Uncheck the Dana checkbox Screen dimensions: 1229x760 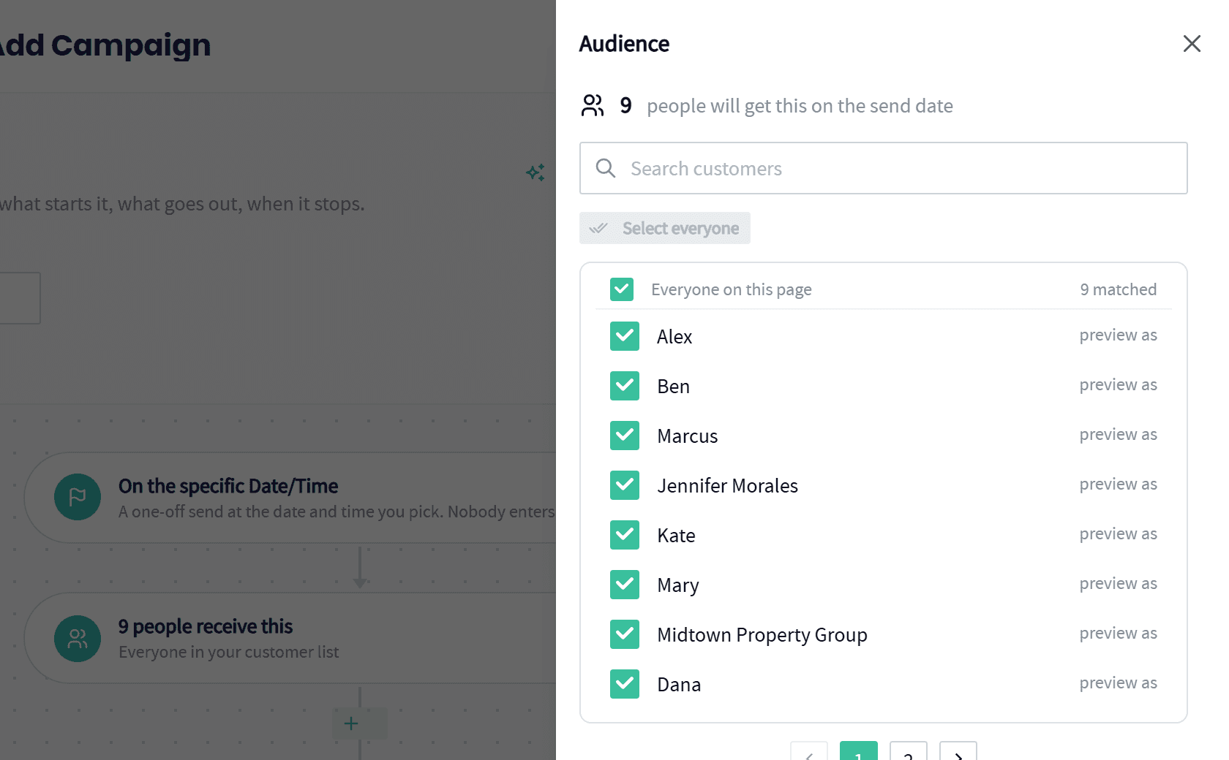625,684
